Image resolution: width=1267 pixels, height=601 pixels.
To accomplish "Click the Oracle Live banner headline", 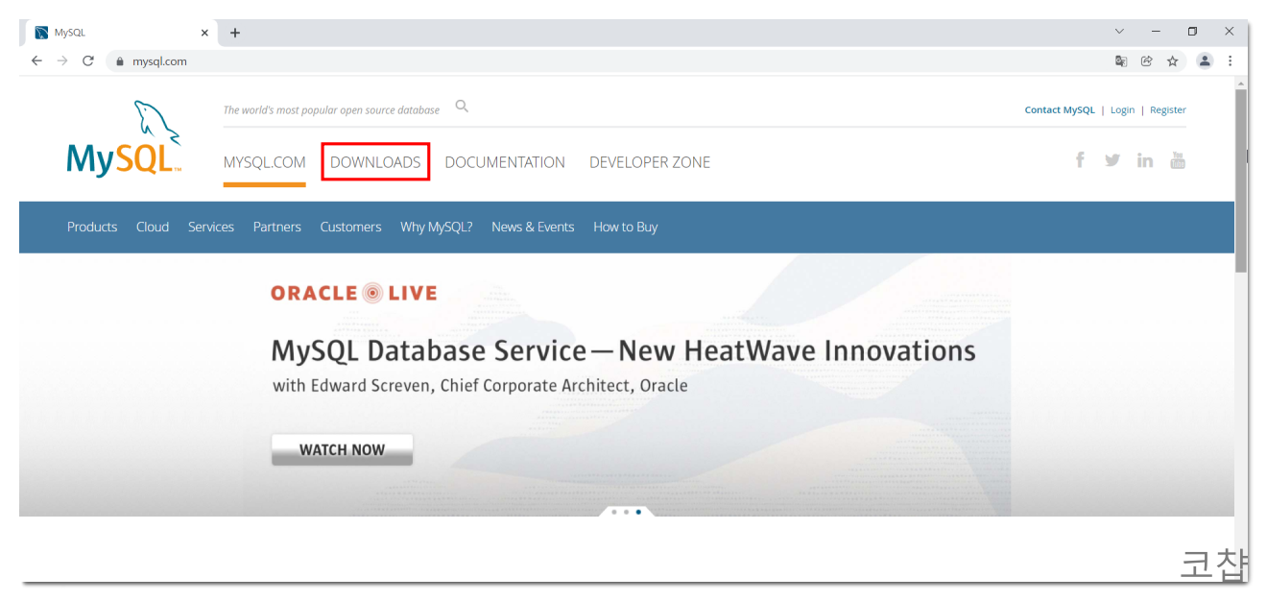I will click(623, 350).
